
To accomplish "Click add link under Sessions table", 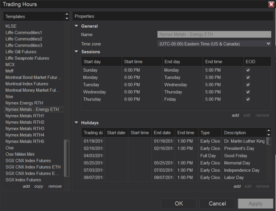I will pos(235,115).
